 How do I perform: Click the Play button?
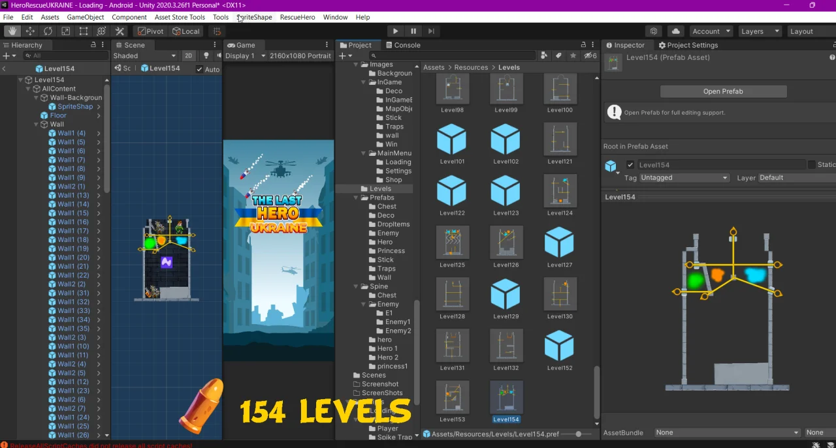tap(395, 31)
